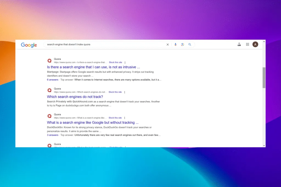Block this site for 'Which search engines' result

tap(115, 92)
